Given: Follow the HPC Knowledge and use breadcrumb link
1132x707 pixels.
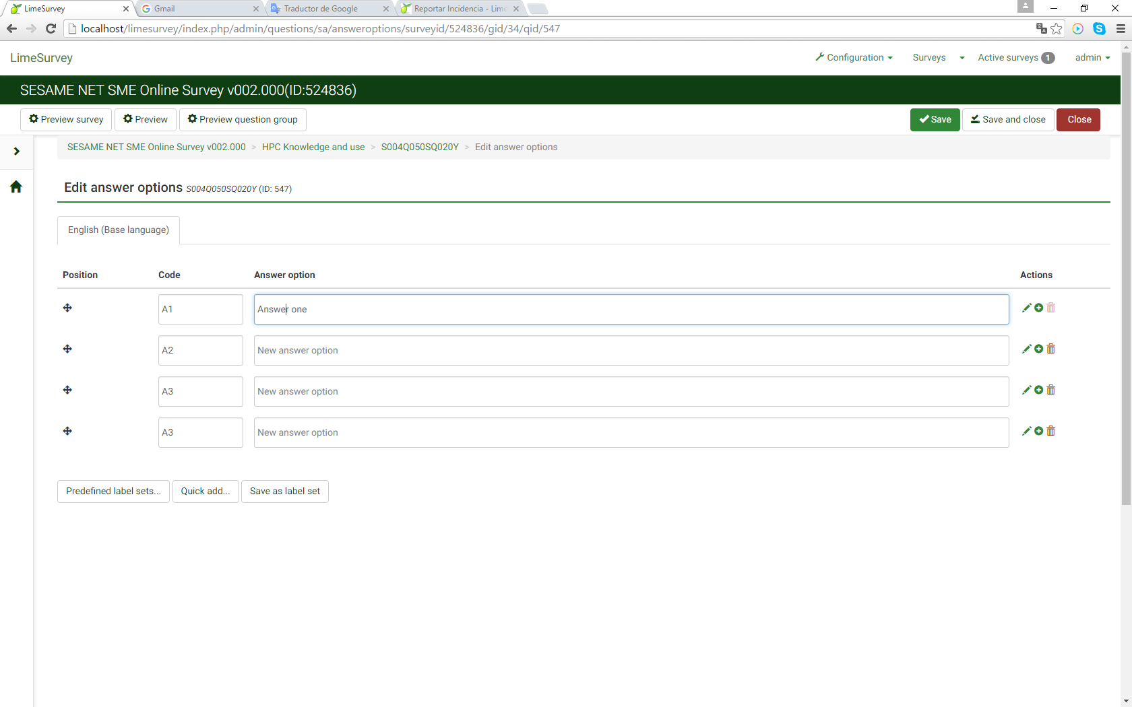Looking at the screenshot, I should click(313, 147).
